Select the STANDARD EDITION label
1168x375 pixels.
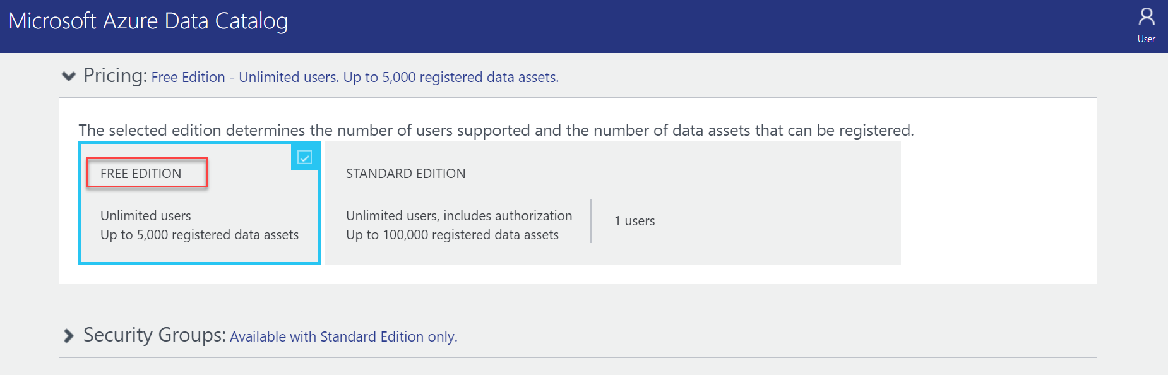[x=405, y=174]
